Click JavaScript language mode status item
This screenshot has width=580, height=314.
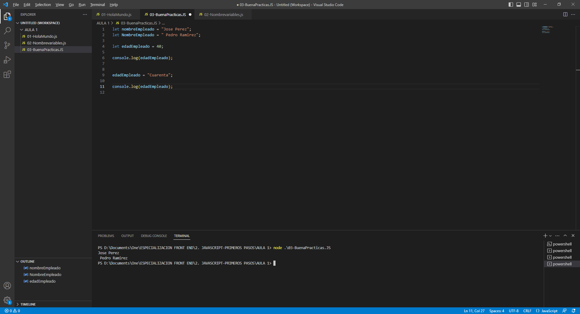(x=549, y=311)
